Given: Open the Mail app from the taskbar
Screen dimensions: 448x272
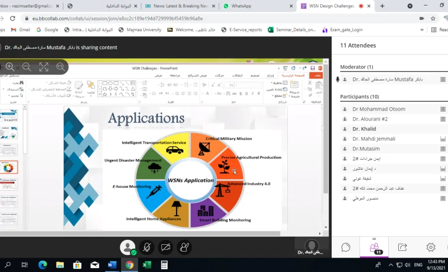Looking at the screenshot, I should pyautogui.click(x=94, y=265).
